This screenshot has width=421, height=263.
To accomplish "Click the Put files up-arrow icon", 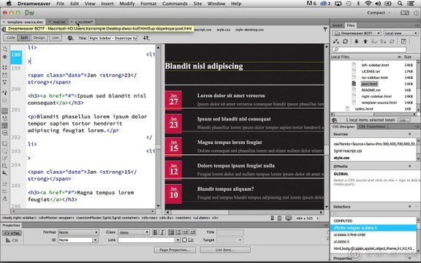I will coord(365,42).
